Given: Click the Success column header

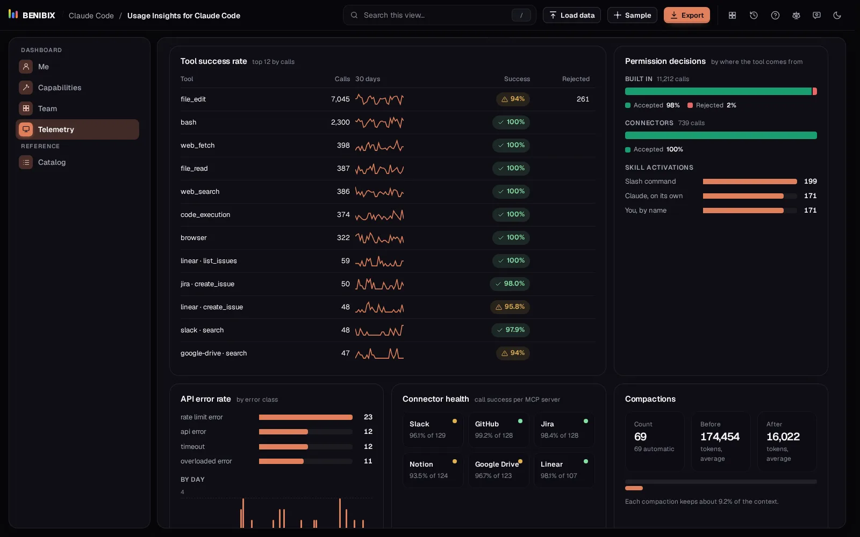Looking at the screenshot, I should tap(517, 79).
